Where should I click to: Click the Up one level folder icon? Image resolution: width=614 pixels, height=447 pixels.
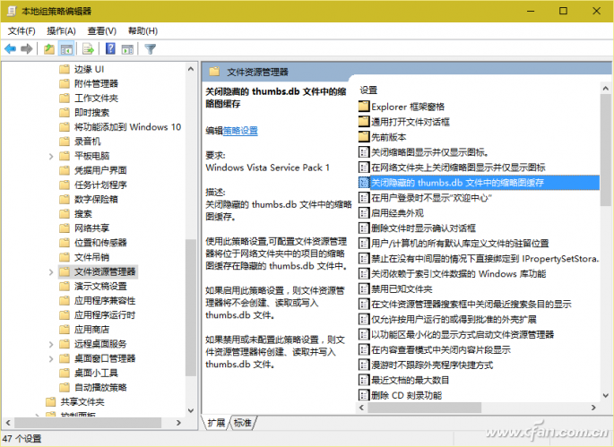(49, 49)
